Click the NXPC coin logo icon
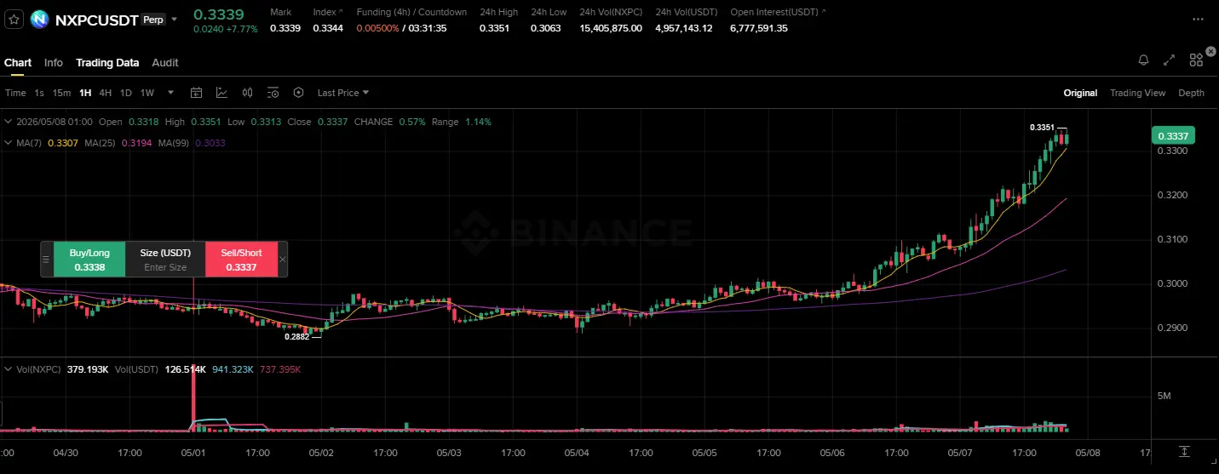The height and width of the screenshot is (474, 1219). coord(39,19)
